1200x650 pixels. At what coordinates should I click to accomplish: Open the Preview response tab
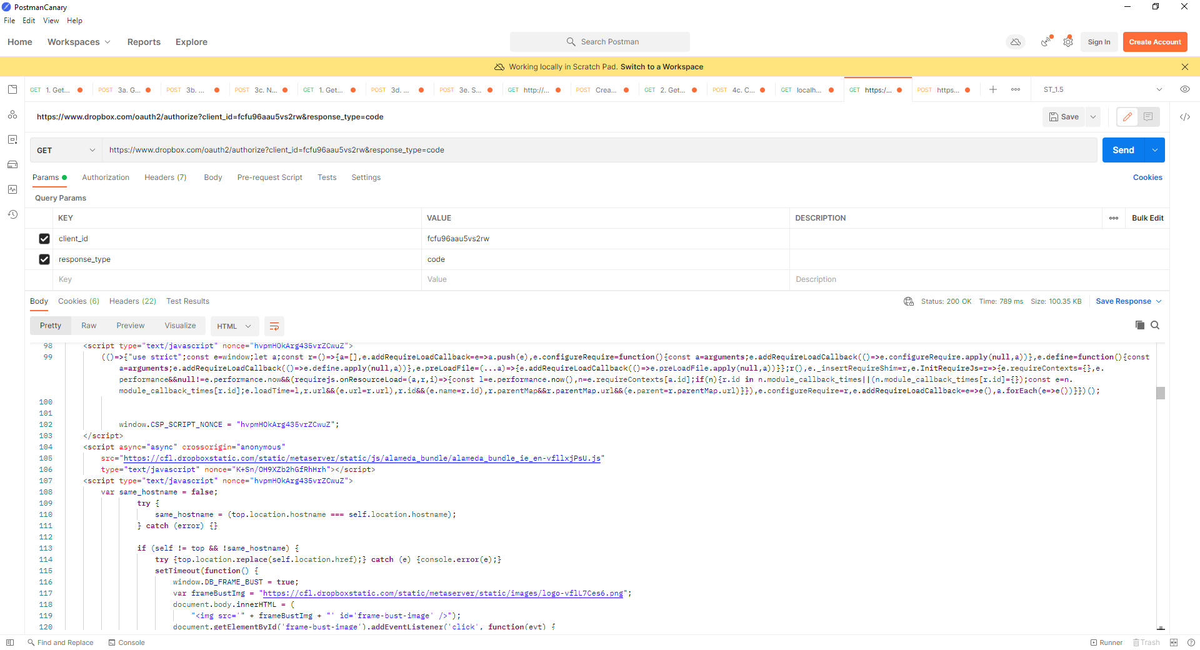click(x=130, y=326)
